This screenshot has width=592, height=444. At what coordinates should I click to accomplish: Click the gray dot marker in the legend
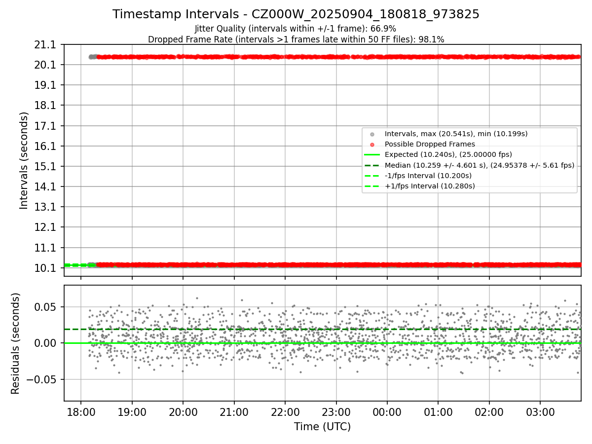(372, 134)
